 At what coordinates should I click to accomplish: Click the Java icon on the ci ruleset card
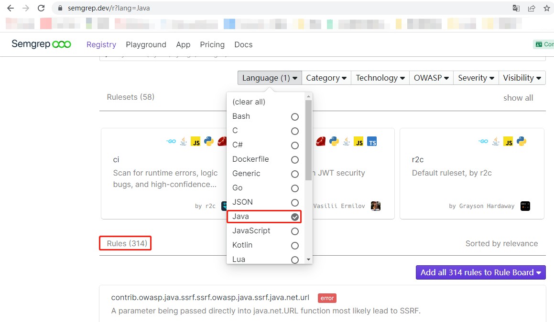(x=184, y=141)
